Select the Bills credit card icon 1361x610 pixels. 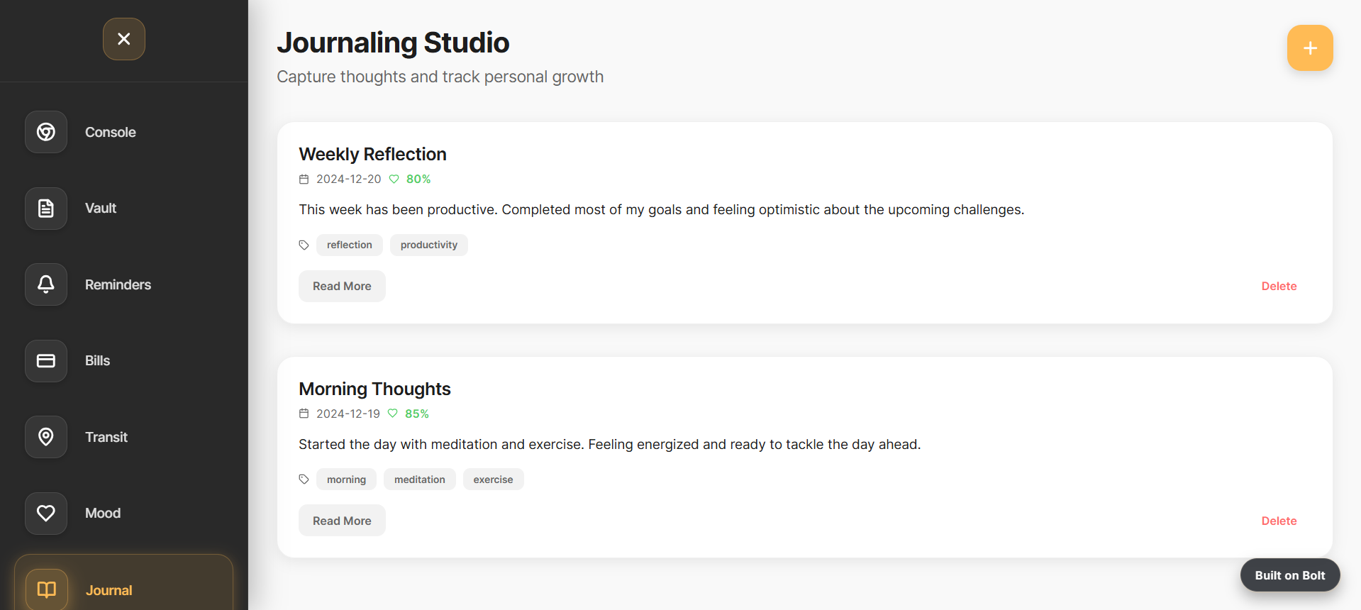tap(46, 361)
